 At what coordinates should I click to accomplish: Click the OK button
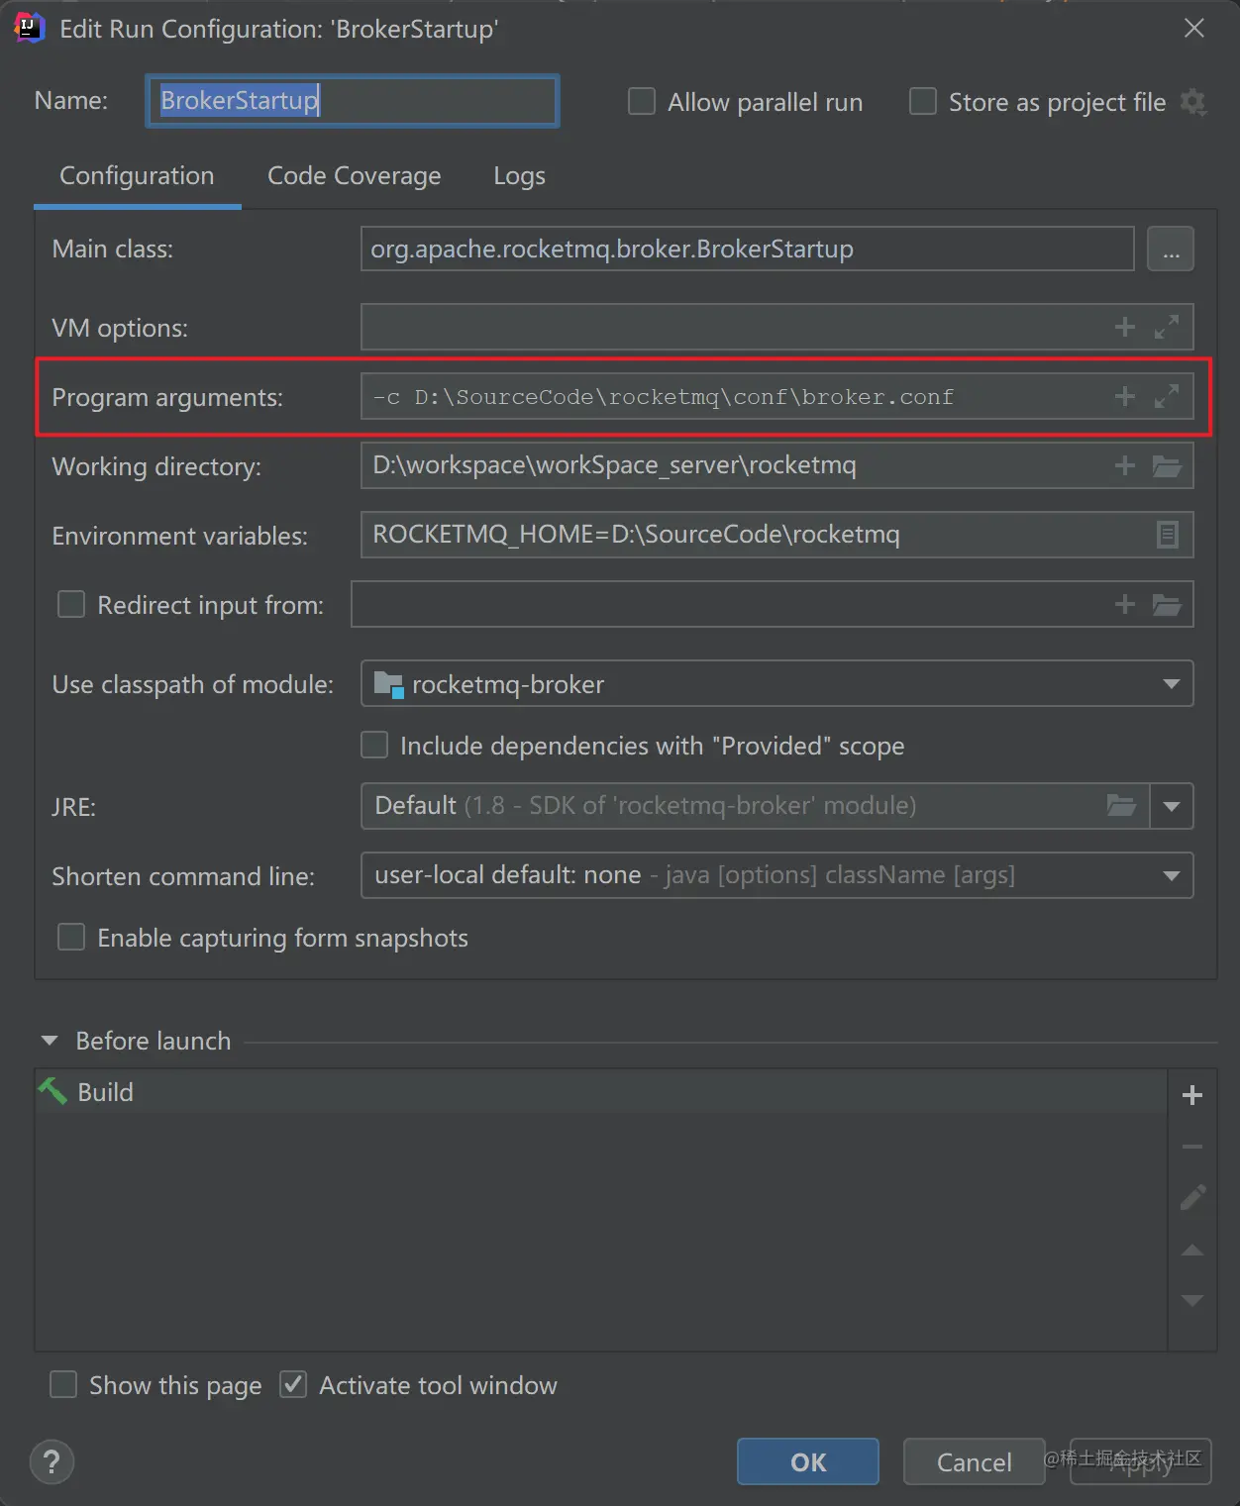pos(807,1461)
